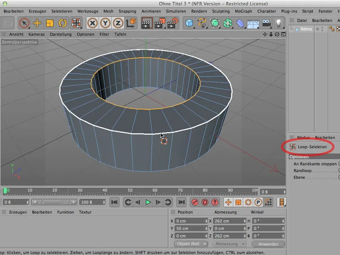Viewport: 340px width, 255px height.
Task: Jump to the animation start
Action: tap(114, 202)
